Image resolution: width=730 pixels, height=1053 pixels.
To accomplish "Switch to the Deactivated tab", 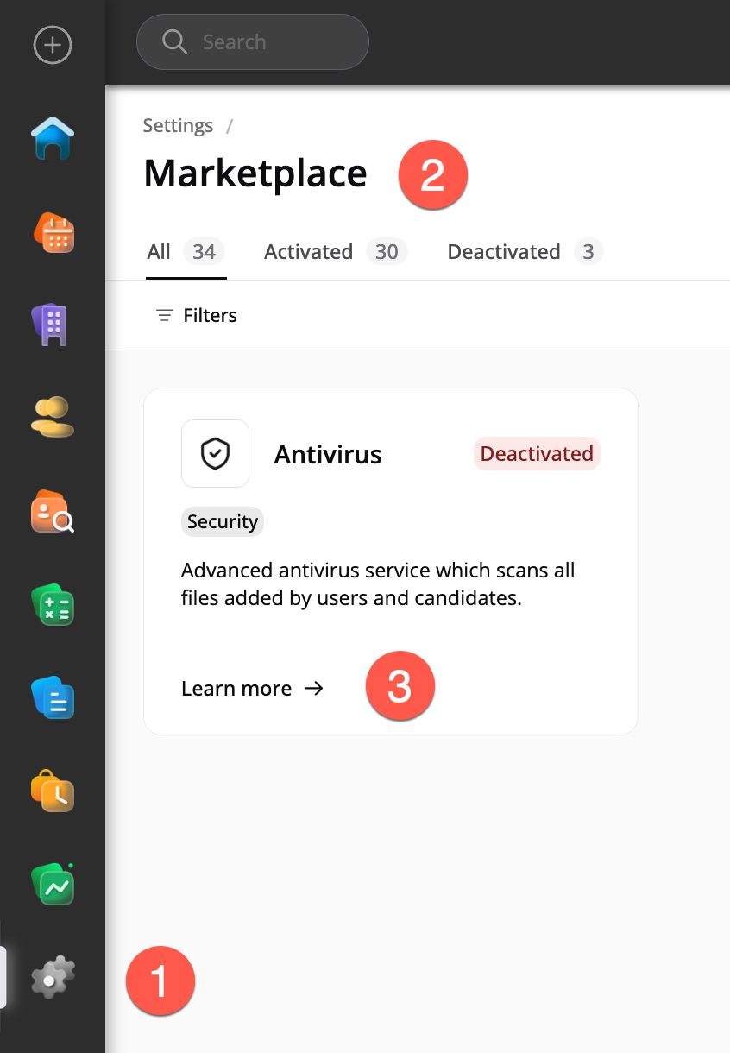I will (x=525, y=252).
